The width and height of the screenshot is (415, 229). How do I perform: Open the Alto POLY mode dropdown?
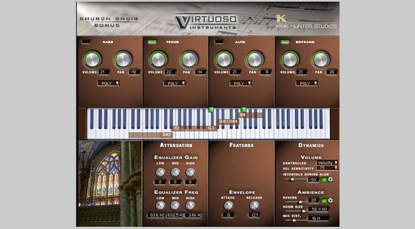coord(240,83)
